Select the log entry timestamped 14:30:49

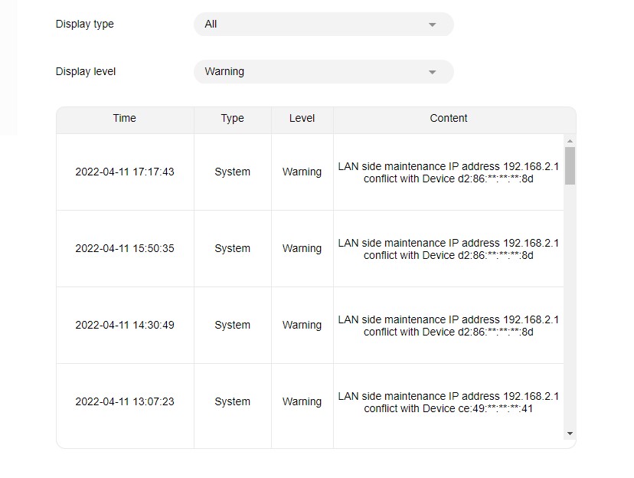124,326
